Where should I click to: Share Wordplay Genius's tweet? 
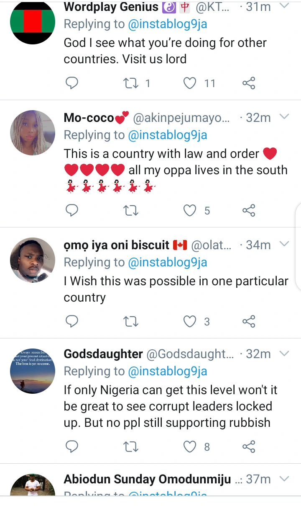(249, 83)
